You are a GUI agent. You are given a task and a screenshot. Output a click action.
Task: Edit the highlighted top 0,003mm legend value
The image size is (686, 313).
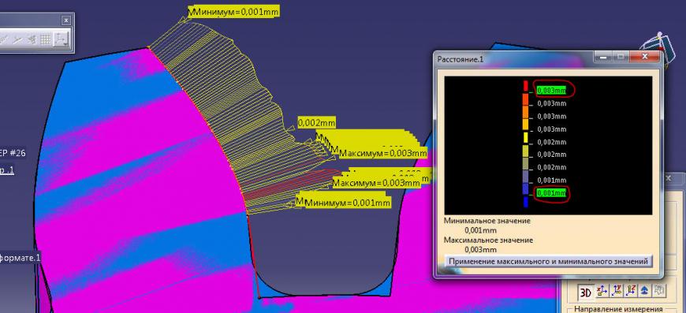(x=551, y=90)
